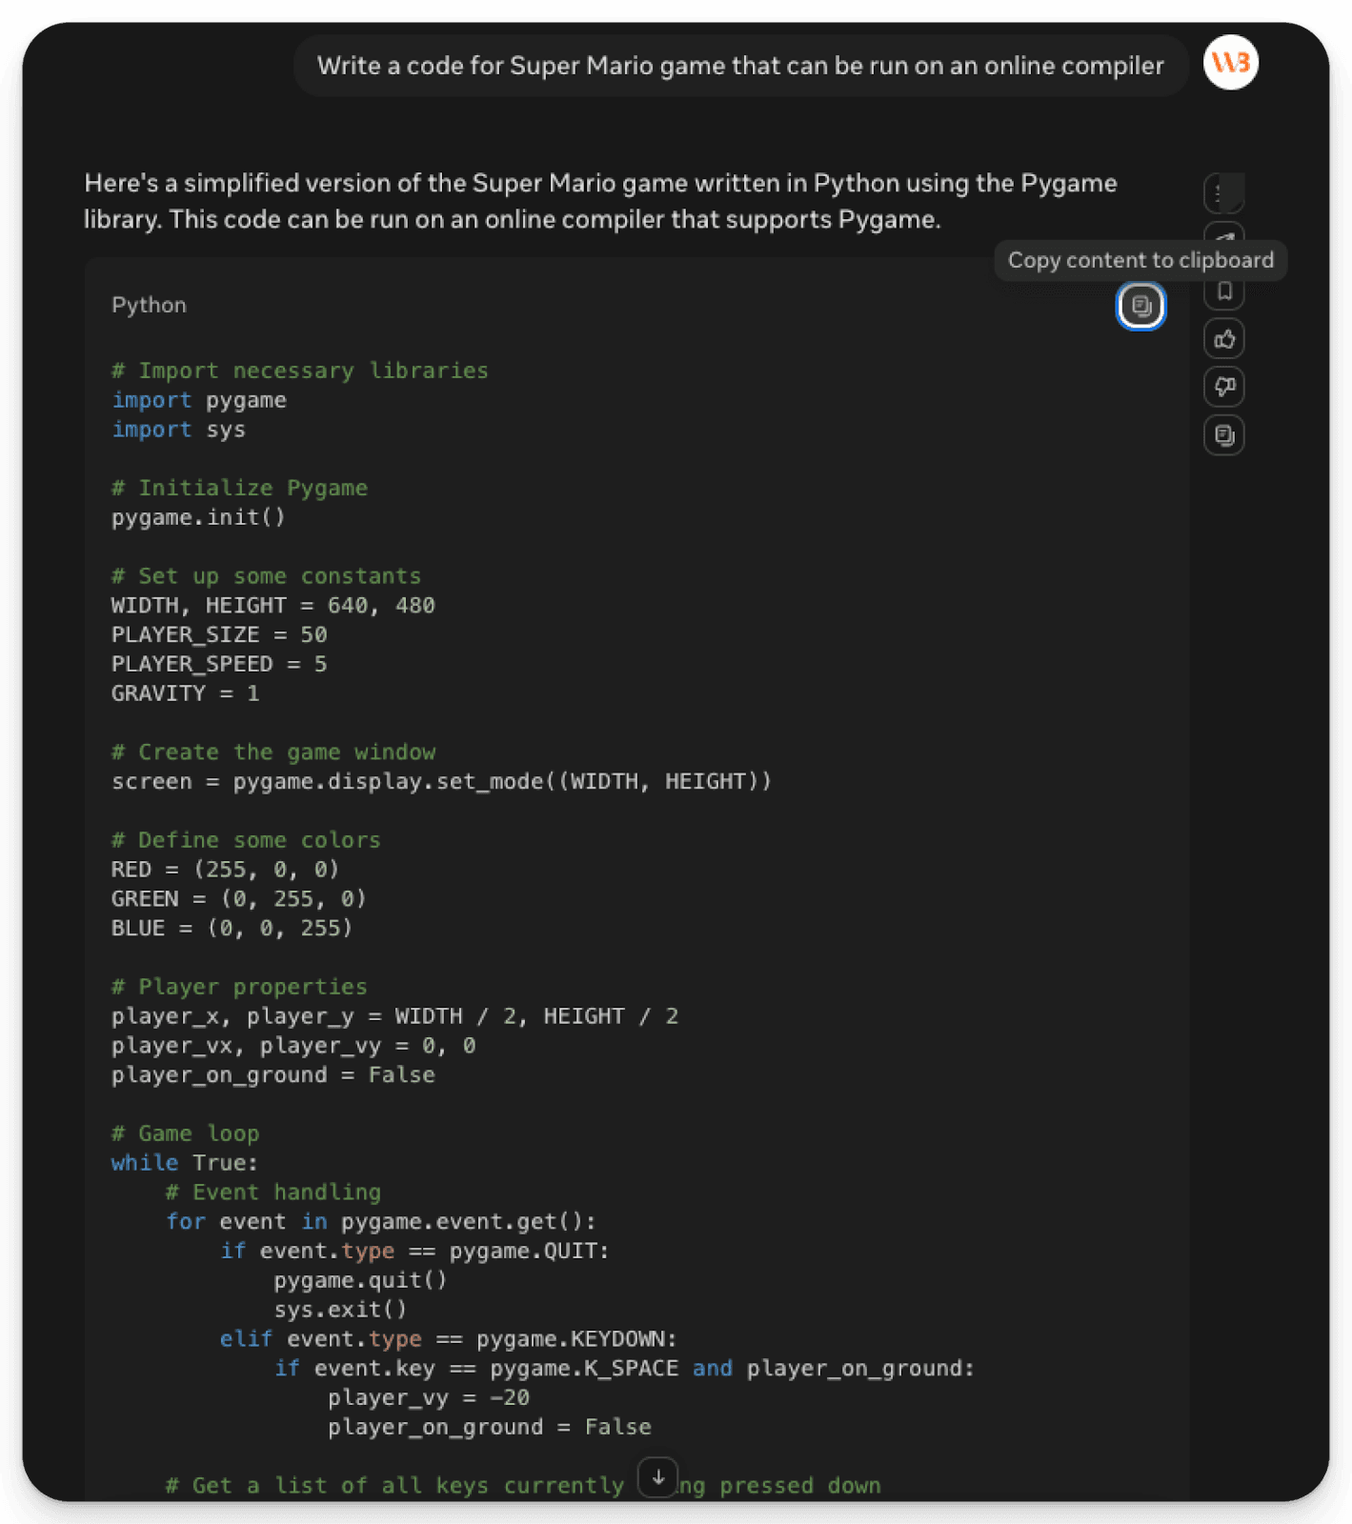Screen dimensions: 1352x1524
Task: Click the 'import pygame' code line
Action: (x=199, y=400)
